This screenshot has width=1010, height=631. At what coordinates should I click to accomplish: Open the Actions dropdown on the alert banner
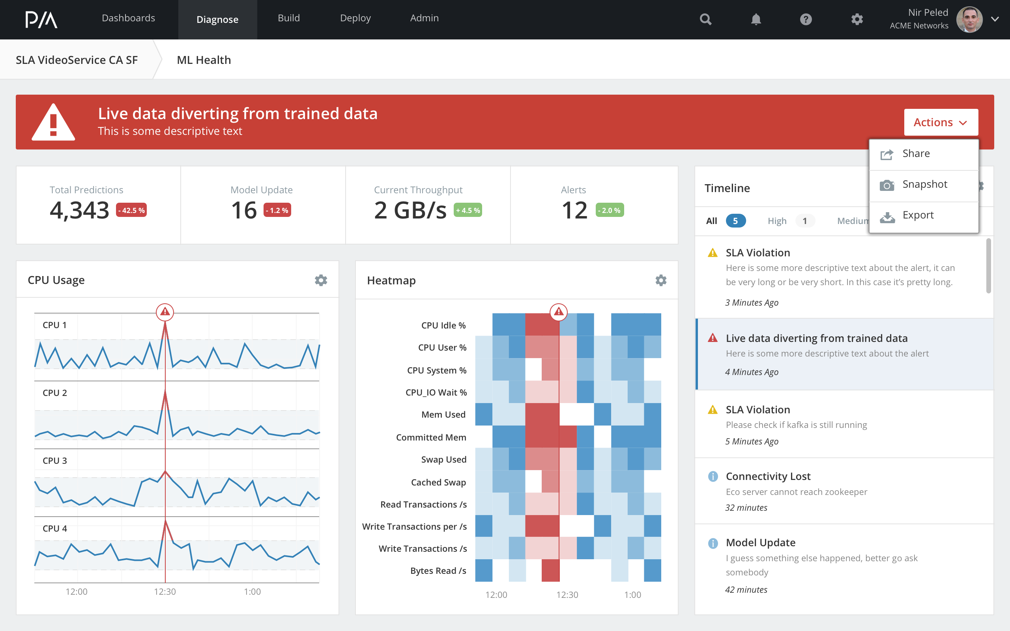click(x=941, y=122)
